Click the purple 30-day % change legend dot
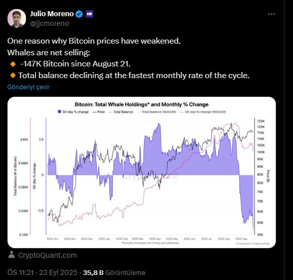Image resolution: width=293 pixels, height=280 pixels. point(59,112)
